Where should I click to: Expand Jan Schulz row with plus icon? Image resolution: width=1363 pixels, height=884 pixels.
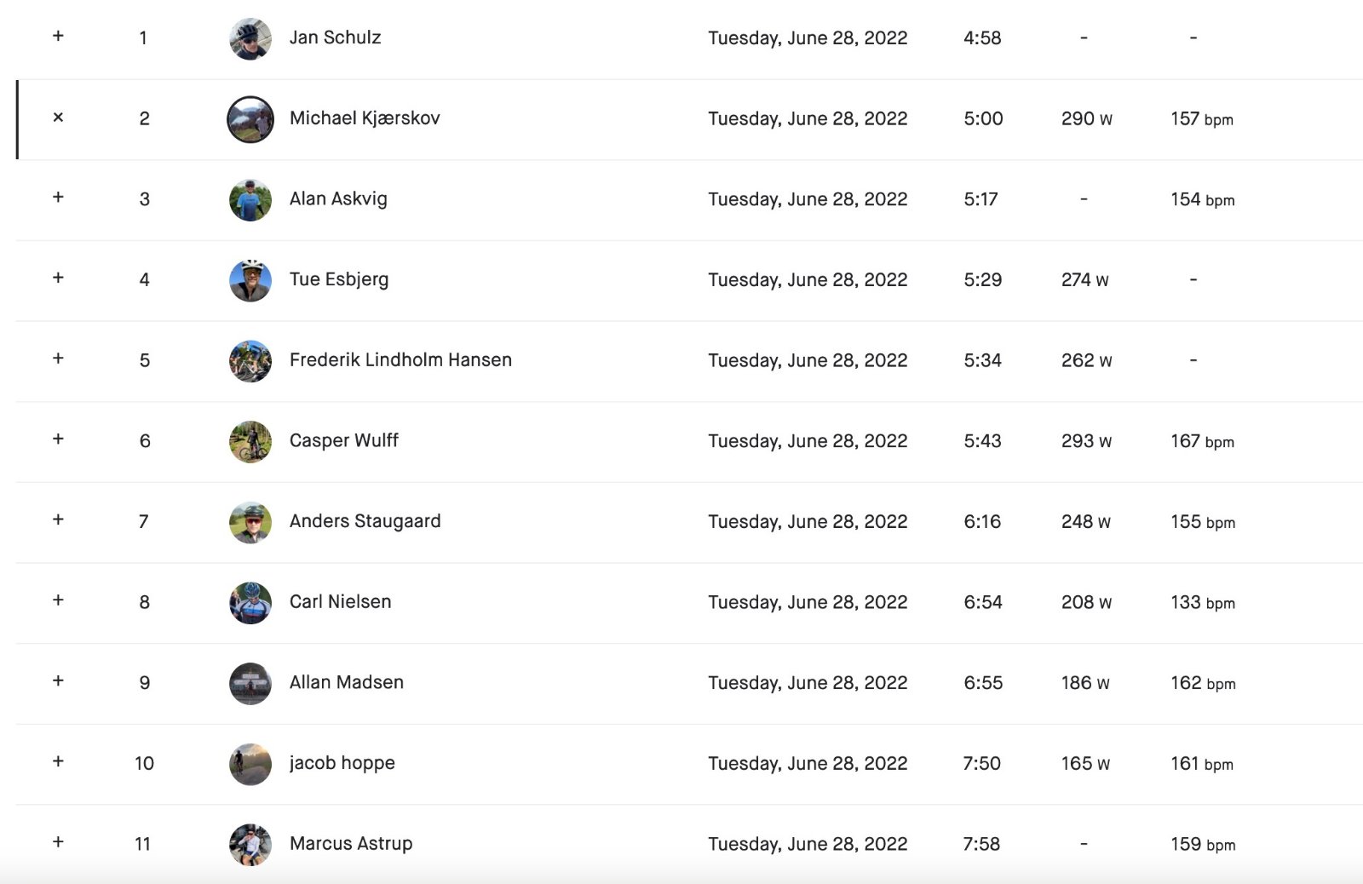(x=58, y=36)
